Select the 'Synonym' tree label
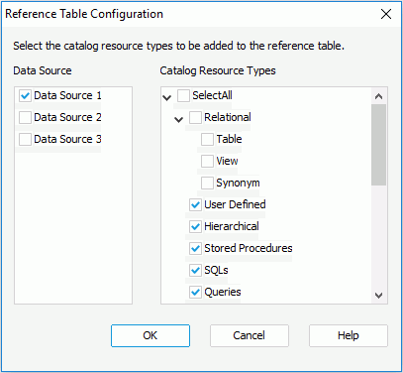This screenshot has height=373, width=403. pyautogui.click(x=238, y=183)
